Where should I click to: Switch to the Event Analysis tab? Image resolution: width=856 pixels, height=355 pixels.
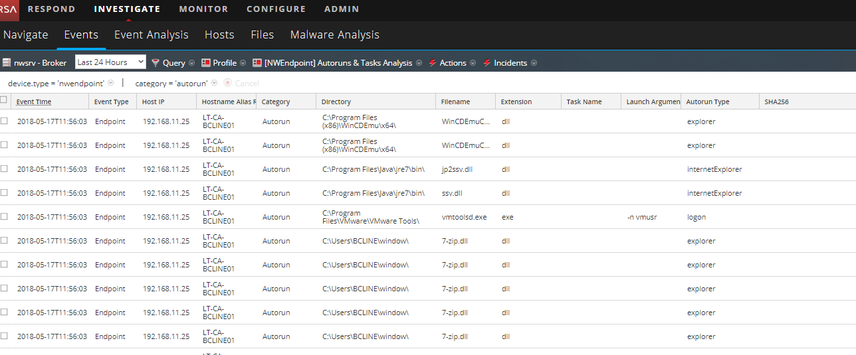[151, 35]
